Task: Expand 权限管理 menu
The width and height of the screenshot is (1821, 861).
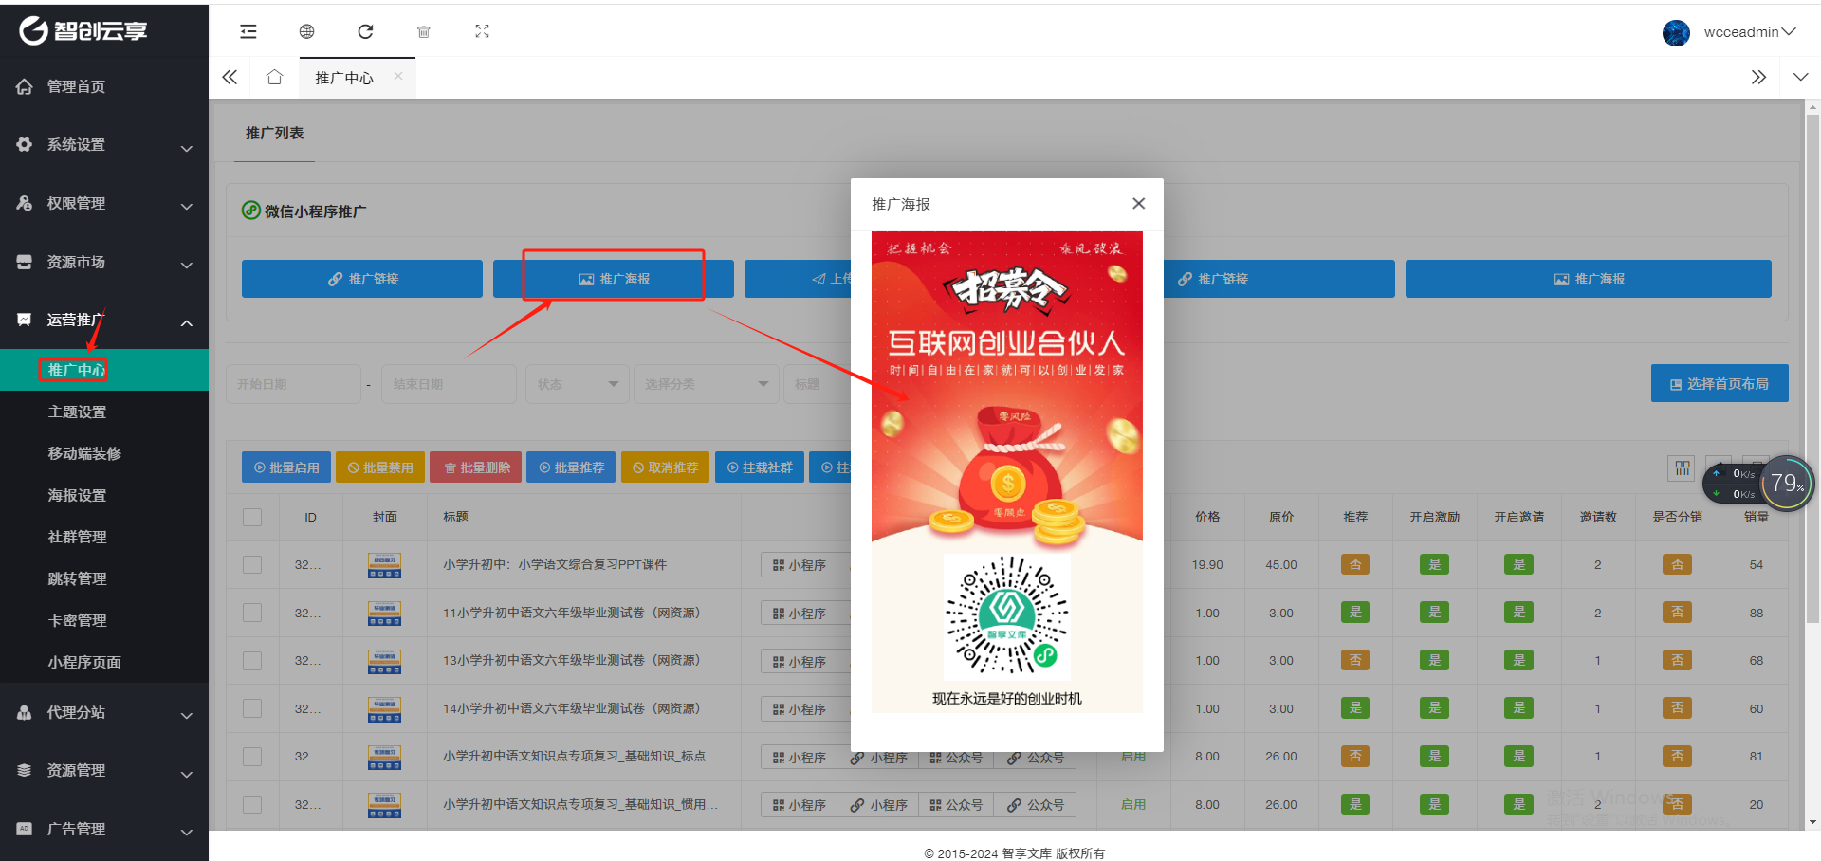Action: pyautogui.click(x=104, y=203)
